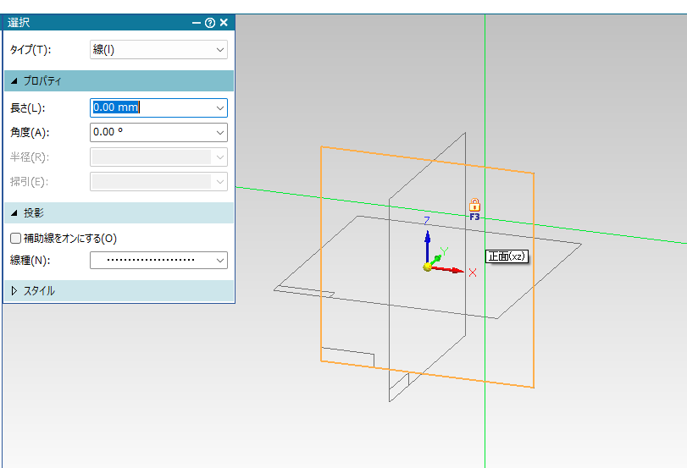Click the 正面(xz) plane label
Viewport: 687px width, 468px height.
click(x=507, y=256)
